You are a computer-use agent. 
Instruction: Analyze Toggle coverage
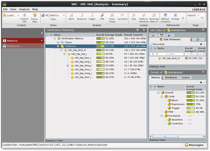click(x=92, y=17)
